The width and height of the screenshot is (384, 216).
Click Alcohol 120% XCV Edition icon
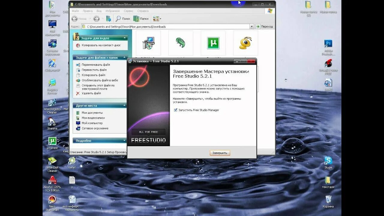pyautogui.click(x=52, y=184)
